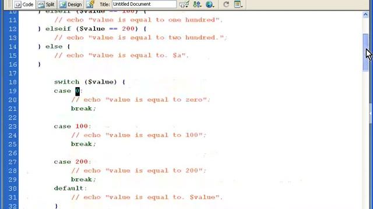Image resolution: width=373 pixels, height=209 pixels.
Task: Click the vertical scrollbar up arrow
Action: click(365, 15)
